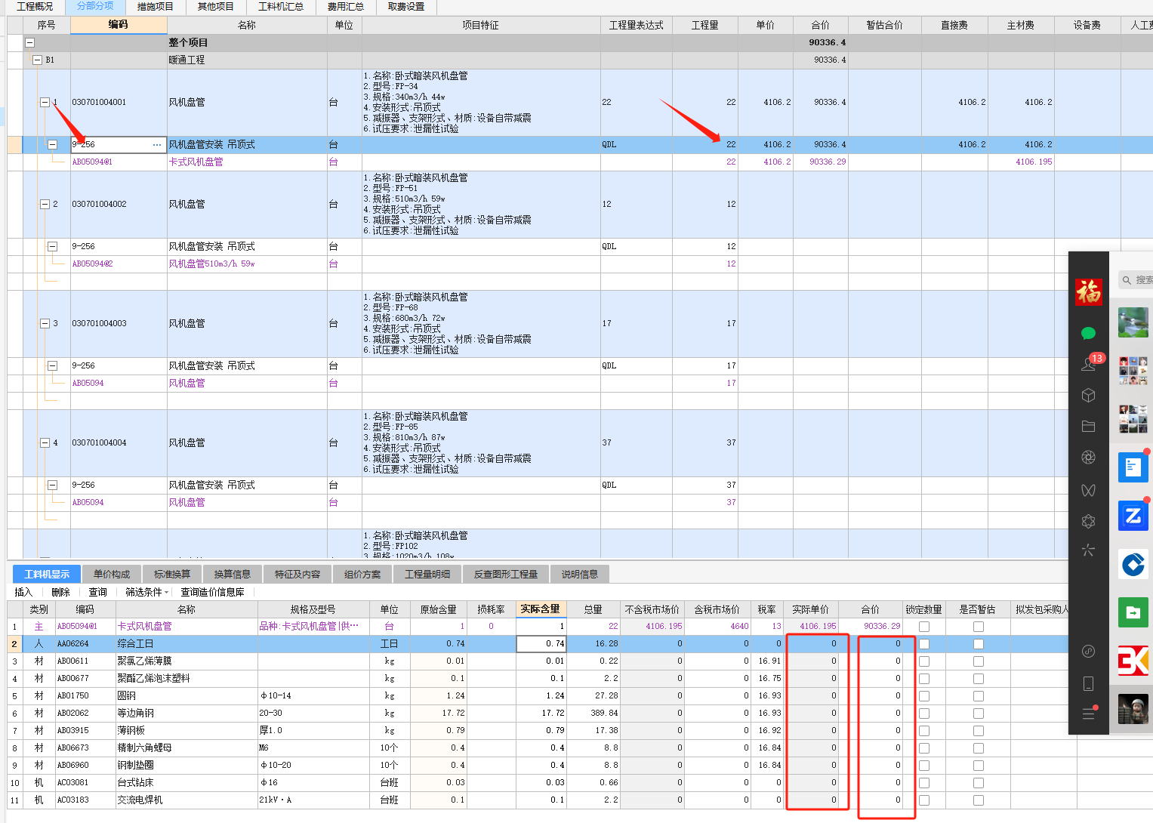Collapse the 9-256 sub-item under item 2
Screen dimensions: 1153x823
coord(52,246)
